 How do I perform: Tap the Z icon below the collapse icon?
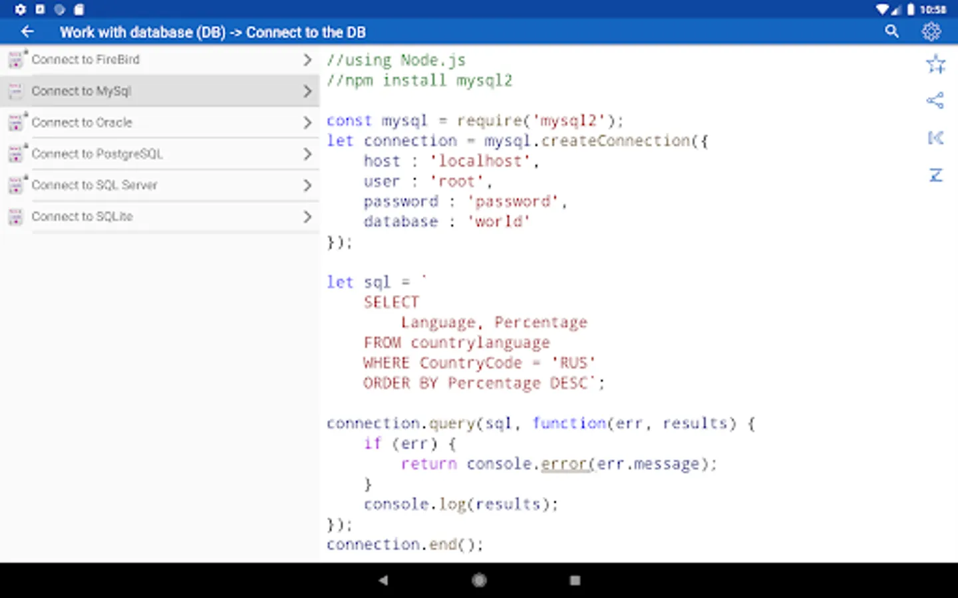coord(935,175)
